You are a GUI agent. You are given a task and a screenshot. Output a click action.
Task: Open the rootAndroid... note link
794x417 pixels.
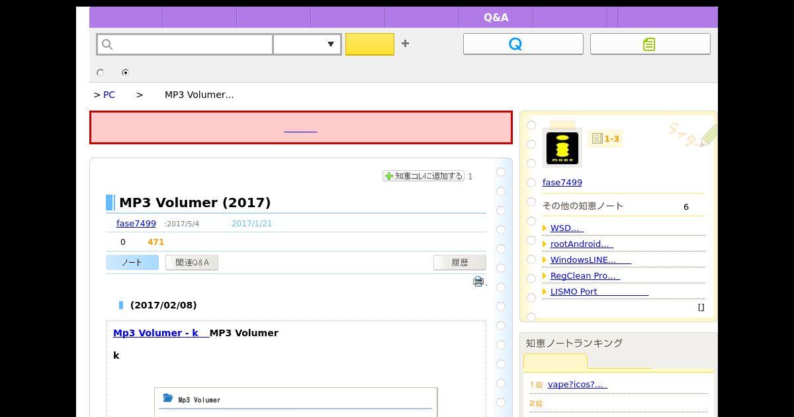582,244
